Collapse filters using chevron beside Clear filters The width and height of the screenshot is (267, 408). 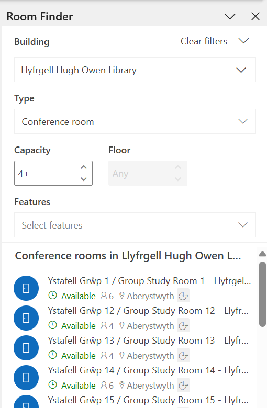pos(243,41)
